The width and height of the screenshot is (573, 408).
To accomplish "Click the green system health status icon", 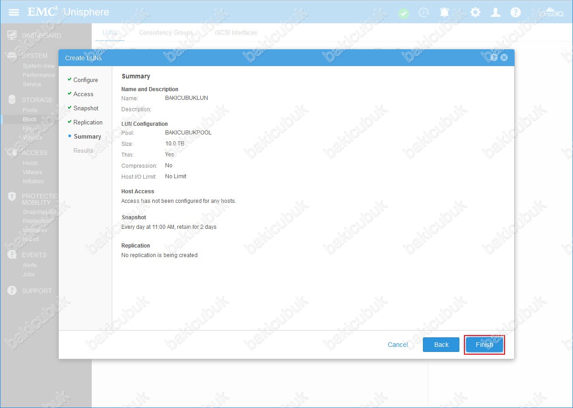I will (404, 13).
